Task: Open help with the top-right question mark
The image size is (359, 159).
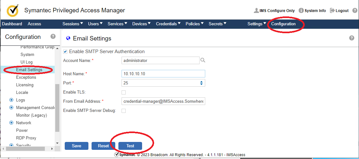Action: pos(355,10)
